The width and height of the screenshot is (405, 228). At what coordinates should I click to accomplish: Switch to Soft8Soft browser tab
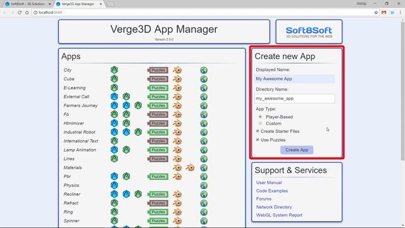coord(28,4)
